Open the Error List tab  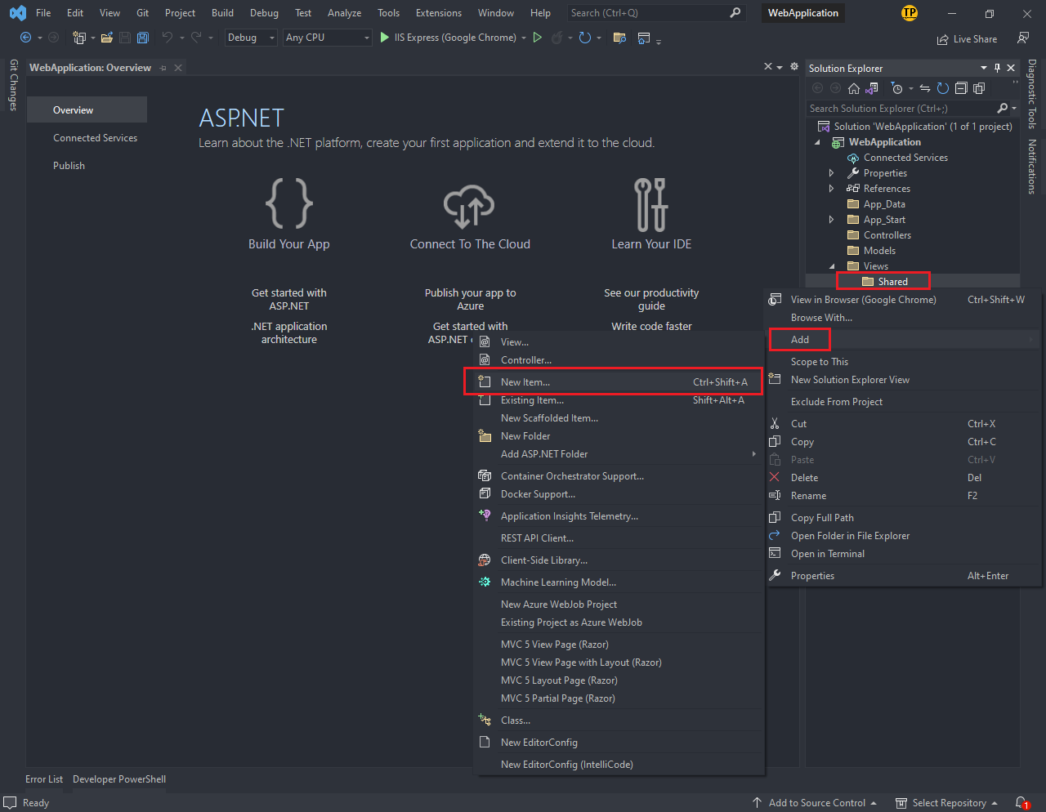tap(44, 779)
